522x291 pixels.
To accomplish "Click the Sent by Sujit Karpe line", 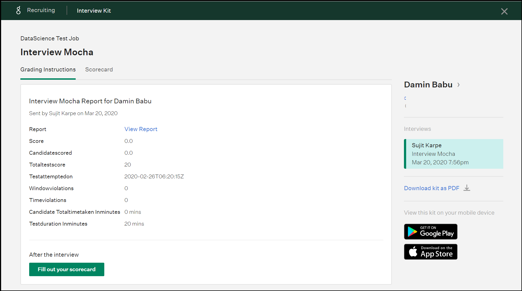I will coord(73,113).
